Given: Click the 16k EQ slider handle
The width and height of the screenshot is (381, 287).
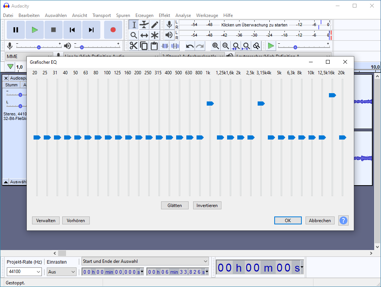Looking at the screenshot, I should pyautogui.click(x=332, y=95).
